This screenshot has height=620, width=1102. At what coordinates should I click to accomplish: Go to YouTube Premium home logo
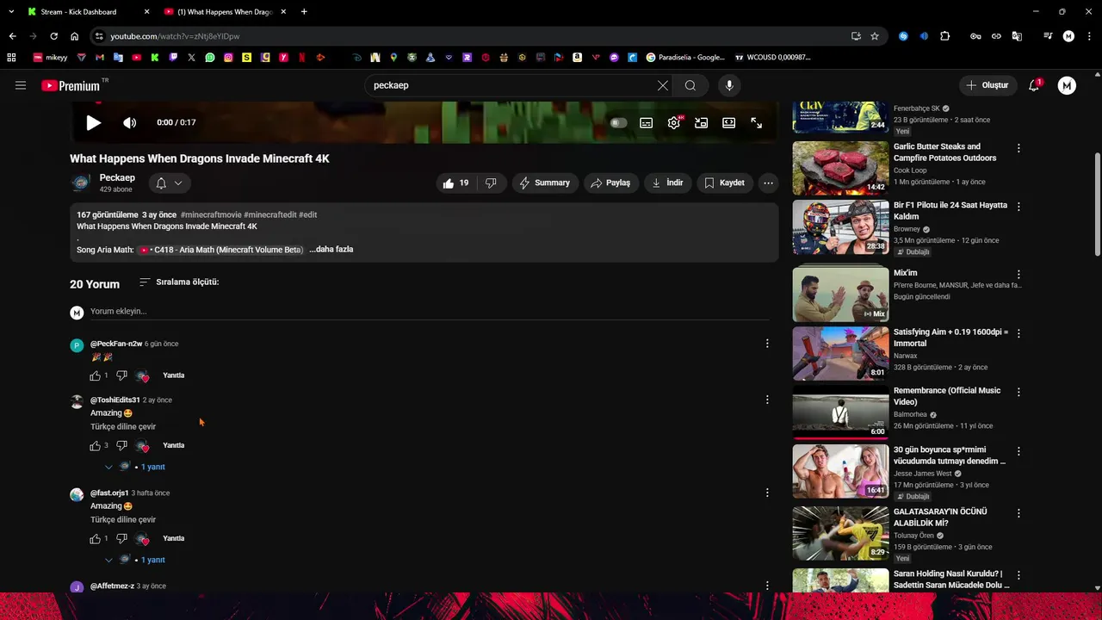pos(72,85)
